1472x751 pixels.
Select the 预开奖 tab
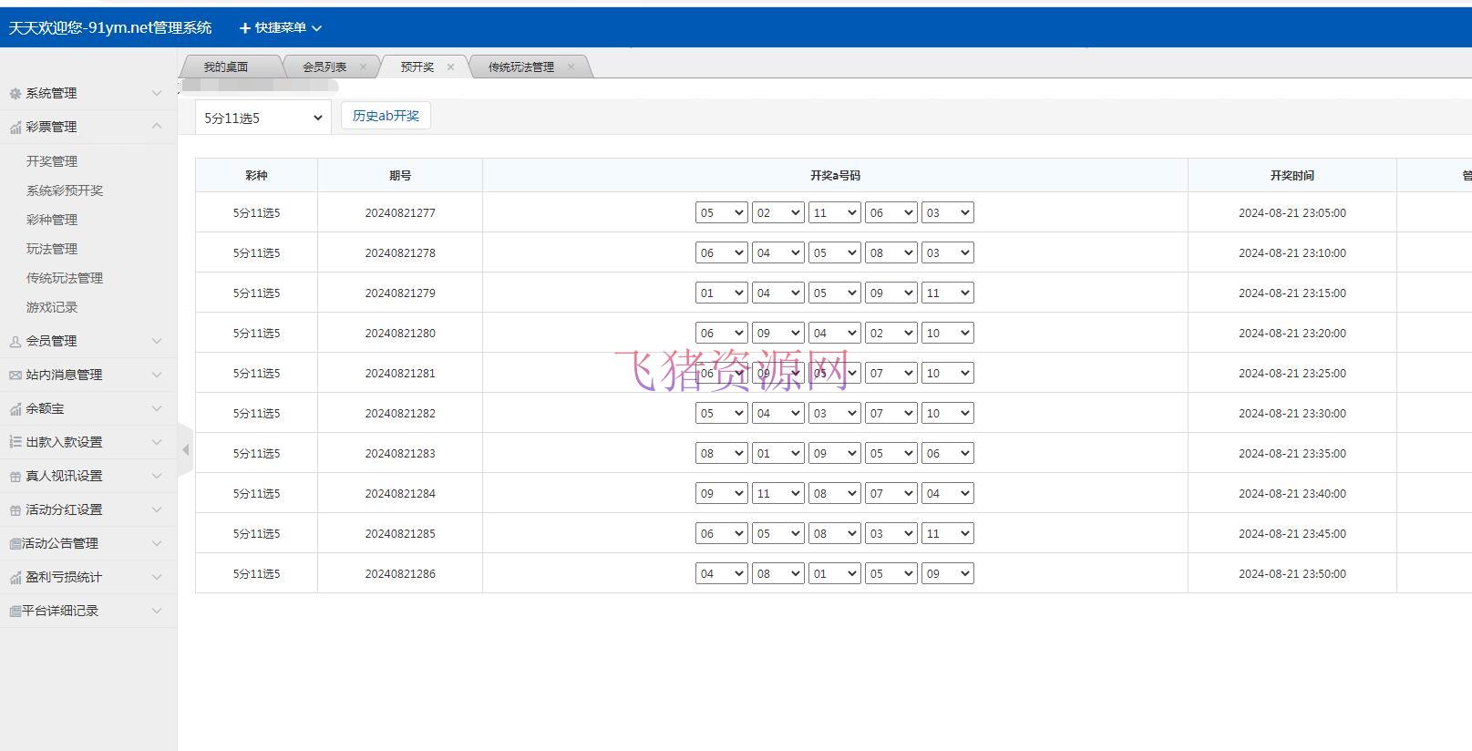tap(417, 67)
